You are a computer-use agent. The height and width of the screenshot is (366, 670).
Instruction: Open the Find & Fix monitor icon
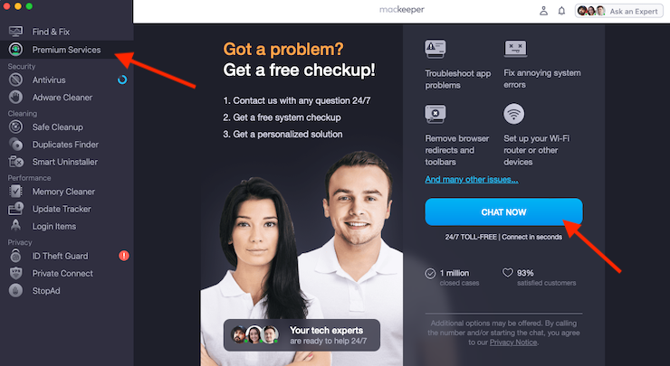coord(15,32)
